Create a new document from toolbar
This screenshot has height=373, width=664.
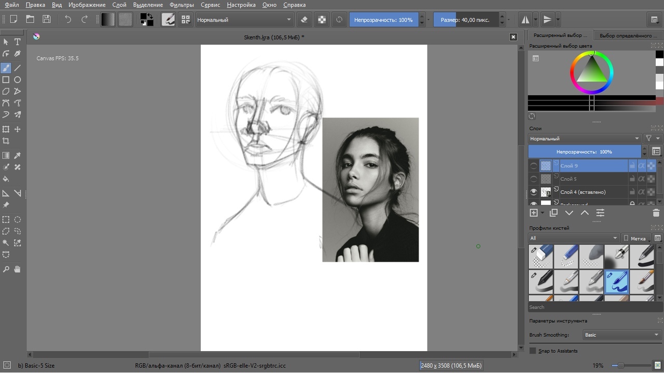coord(14,20)
